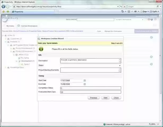Open the Tools menu in the IE toolbar
This screenshot has height=127, width=163.
[154, 11]
